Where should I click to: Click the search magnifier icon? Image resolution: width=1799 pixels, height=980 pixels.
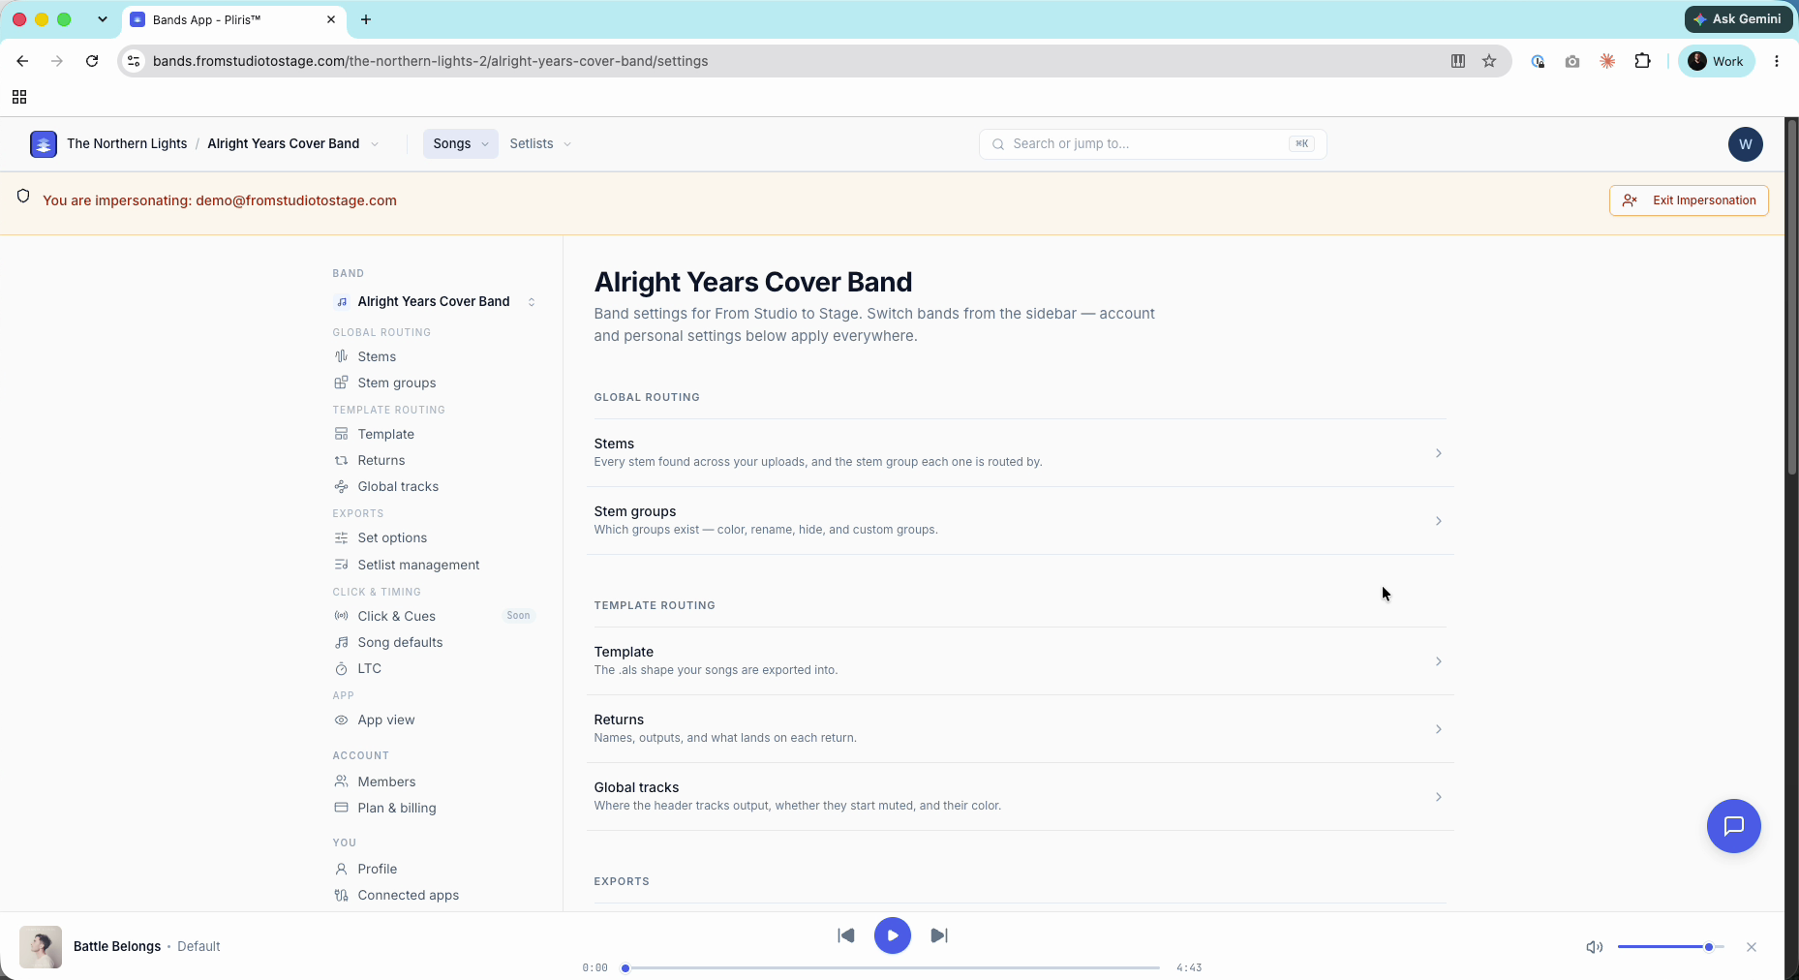[997, 144]
